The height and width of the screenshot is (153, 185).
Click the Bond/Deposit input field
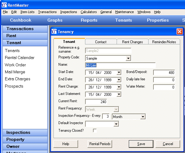pos(164,72)
